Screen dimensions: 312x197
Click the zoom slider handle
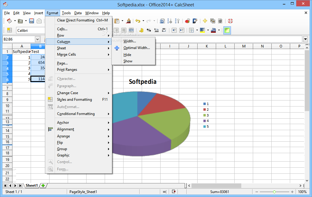click(274, 192)
